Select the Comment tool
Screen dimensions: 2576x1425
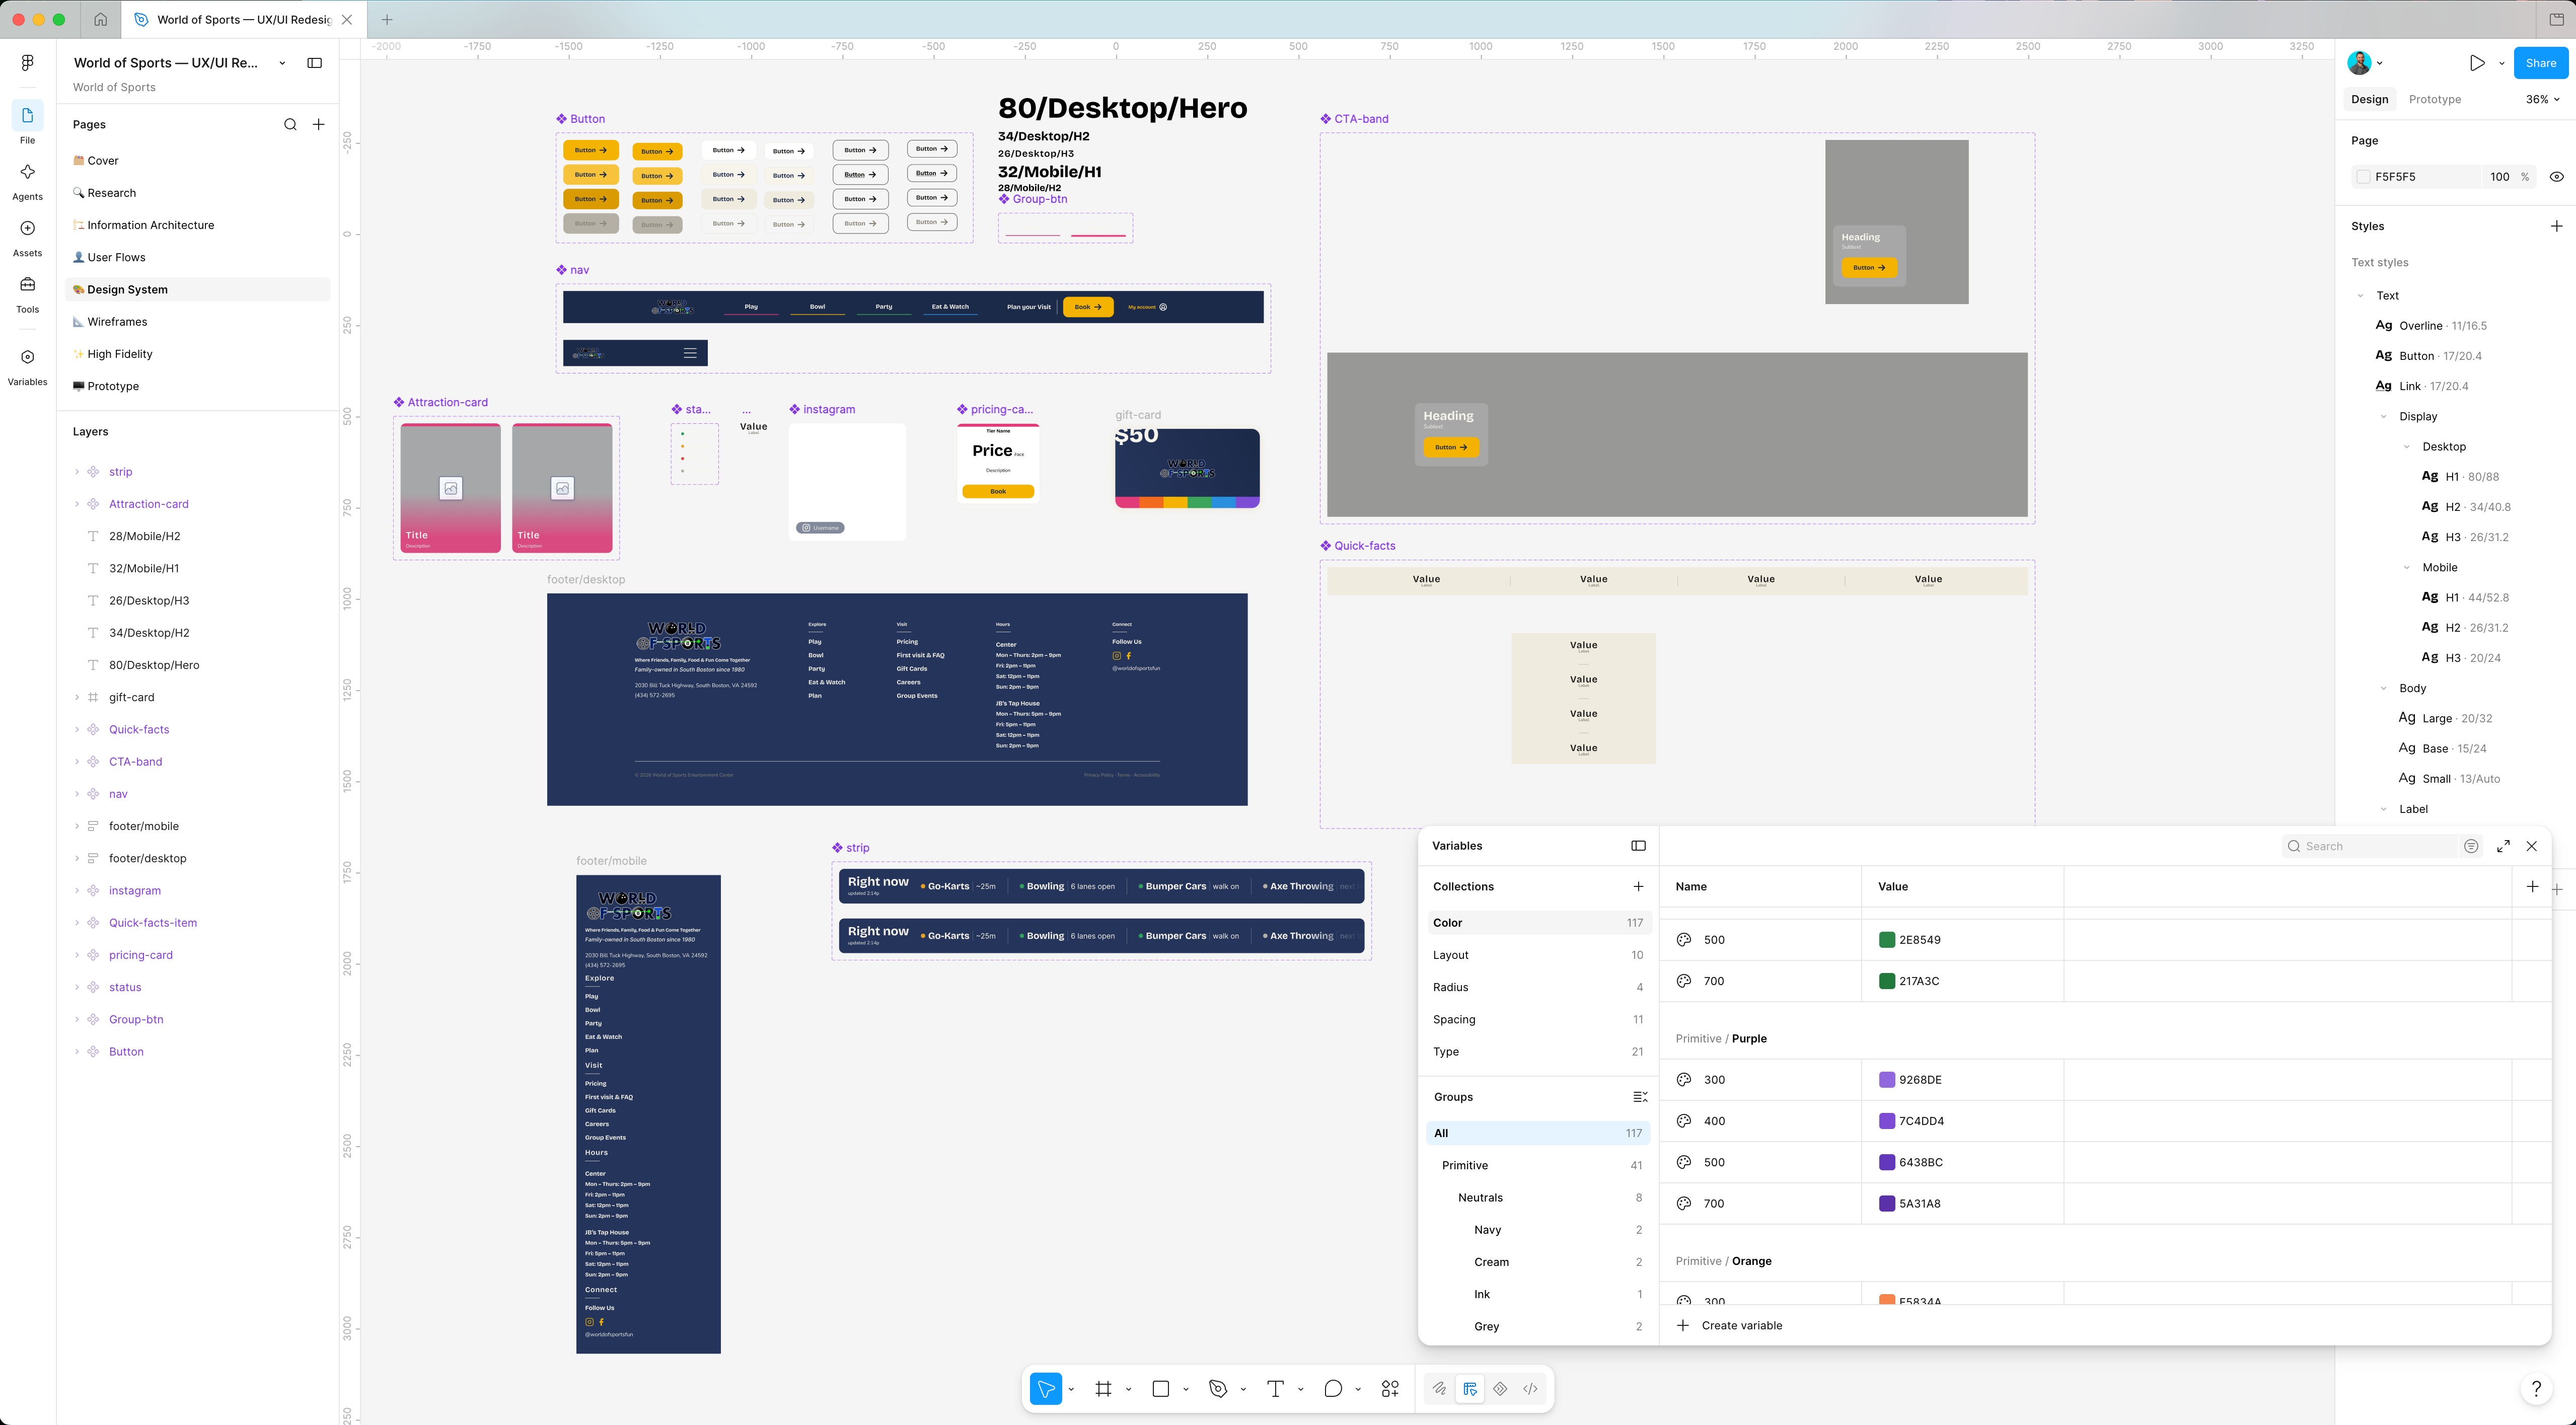click(x=1332, y=1388)
